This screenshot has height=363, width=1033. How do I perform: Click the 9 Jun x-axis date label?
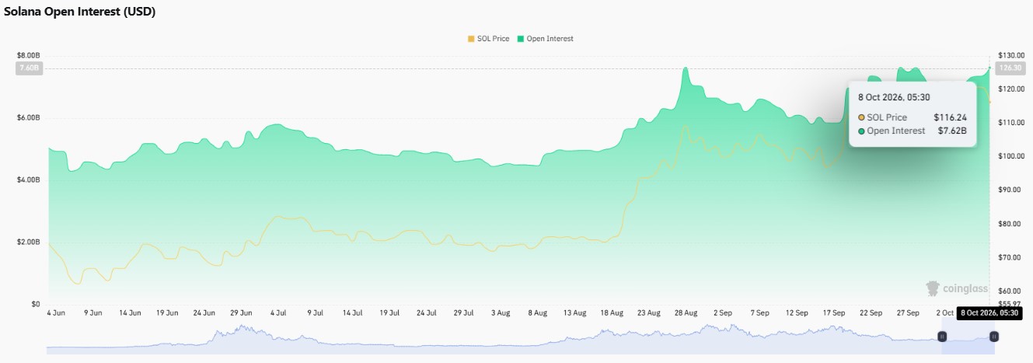coord(92,312)
